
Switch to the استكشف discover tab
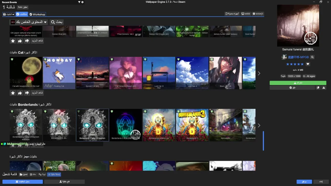tap(22, 14)
